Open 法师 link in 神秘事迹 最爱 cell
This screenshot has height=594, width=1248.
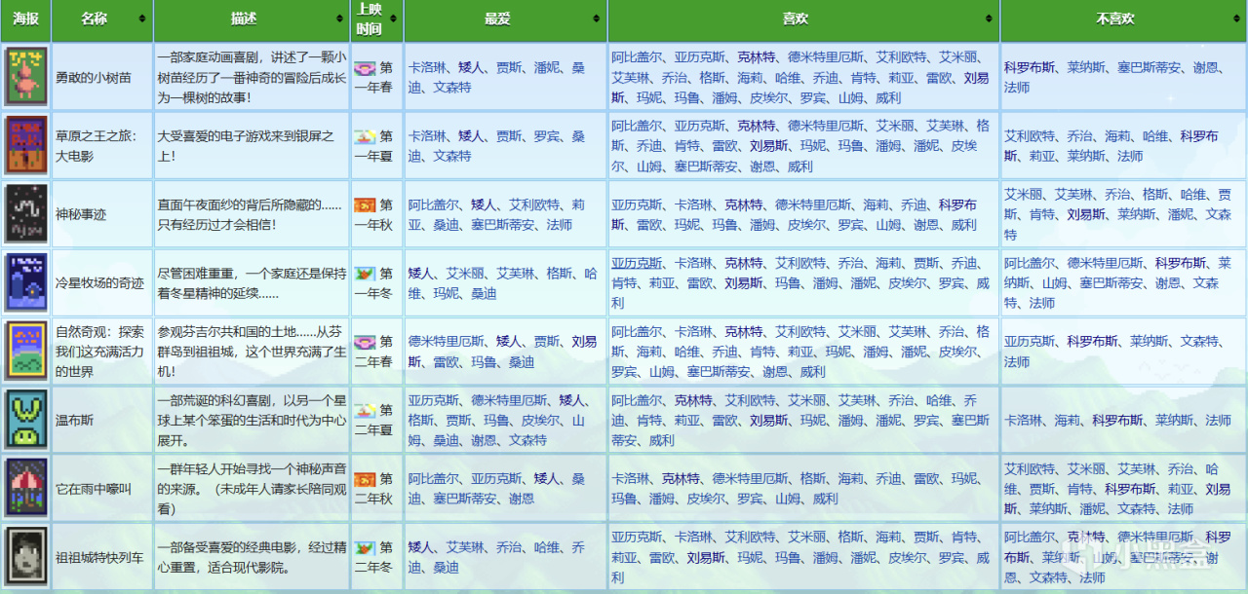560,225
